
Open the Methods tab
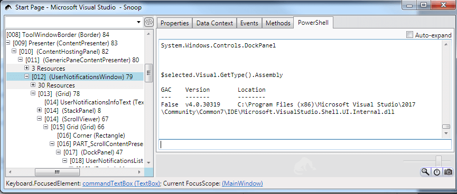[x=278, y=23]
